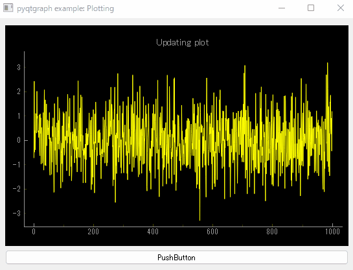Click the 0 label on the y-axis
353x270 pixels.
point(19,140)
